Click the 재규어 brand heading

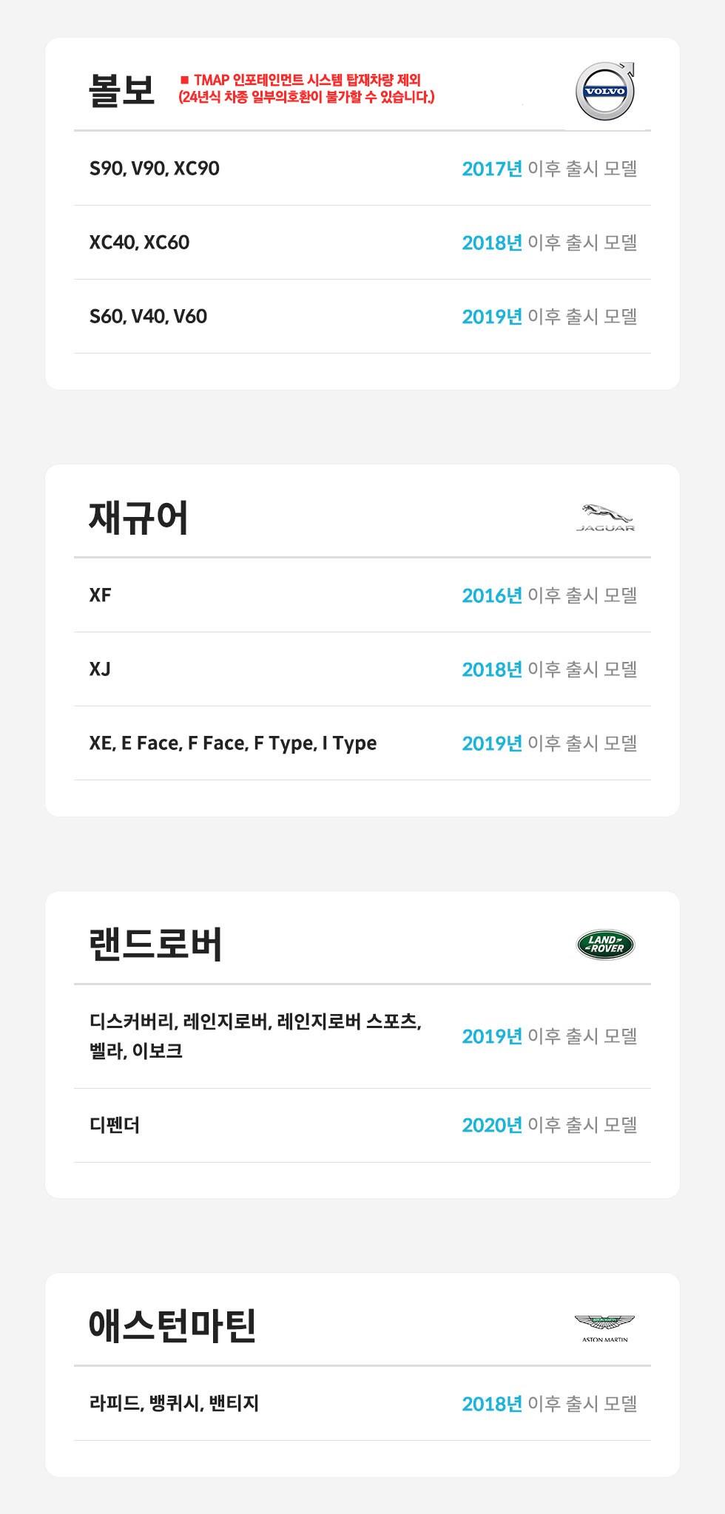point(138,517)
